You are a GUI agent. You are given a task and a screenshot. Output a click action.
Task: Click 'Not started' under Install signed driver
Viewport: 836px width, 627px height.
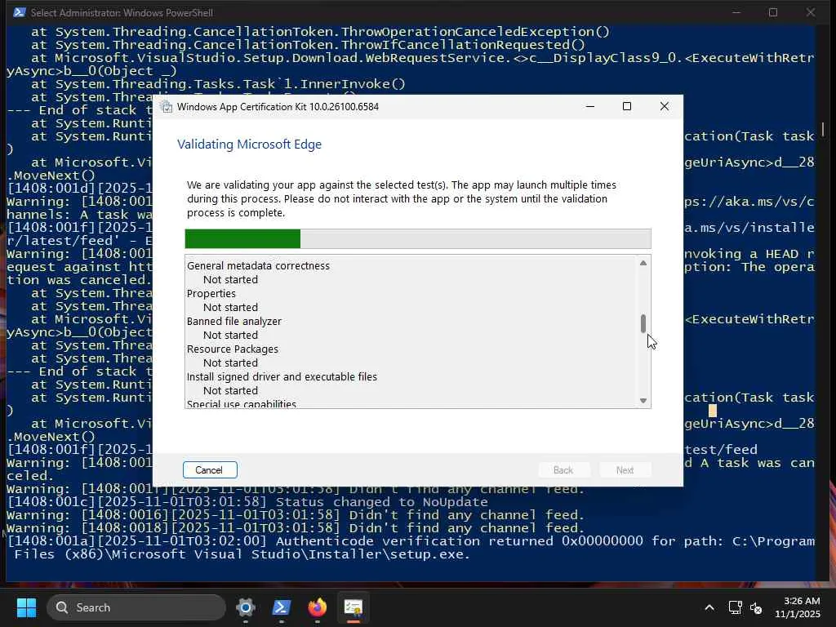pos(230,390)
